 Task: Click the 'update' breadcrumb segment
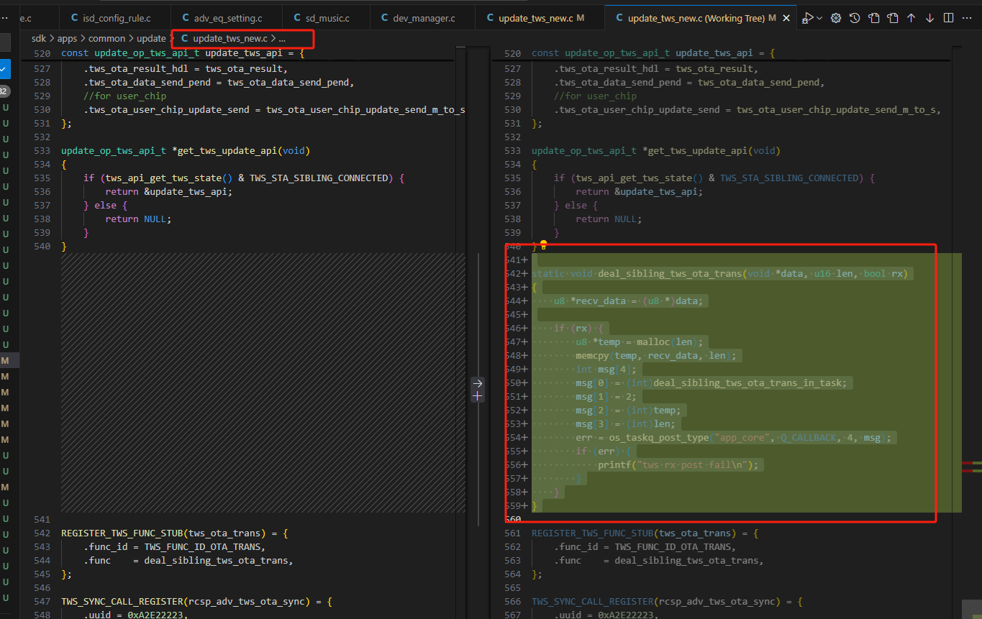click(151, 38)
